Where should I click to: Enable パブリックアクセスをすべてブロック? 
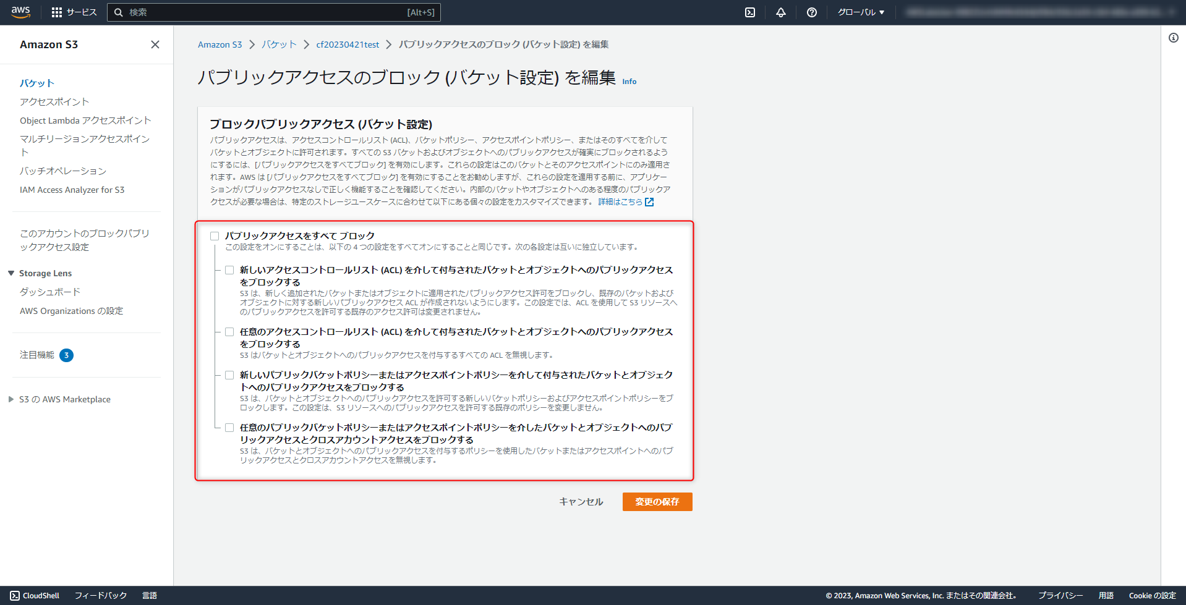tap(215, 235)
